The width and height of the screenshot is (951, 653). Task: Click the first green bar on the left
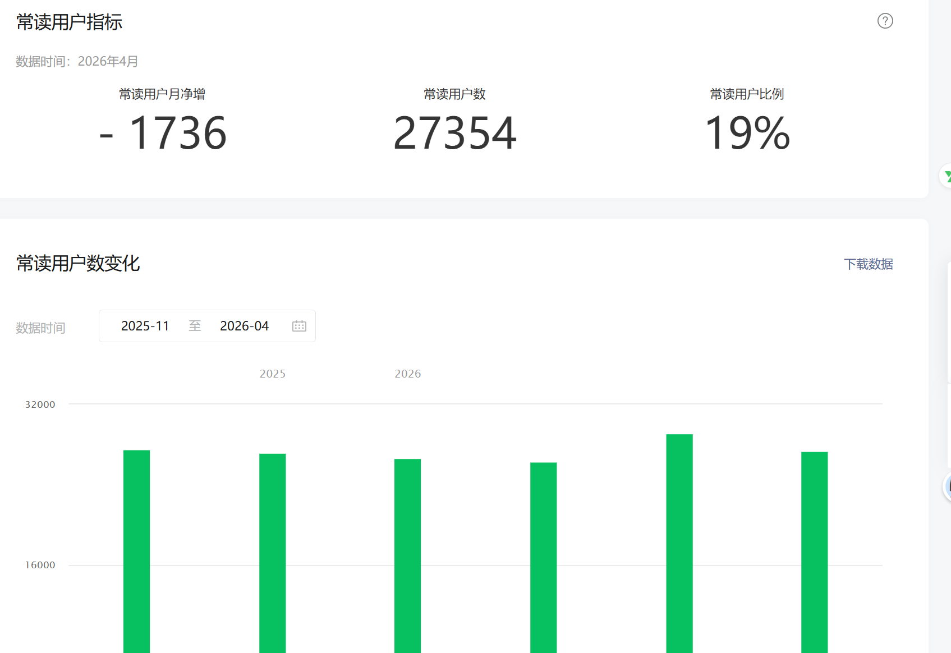coord(136,551)
